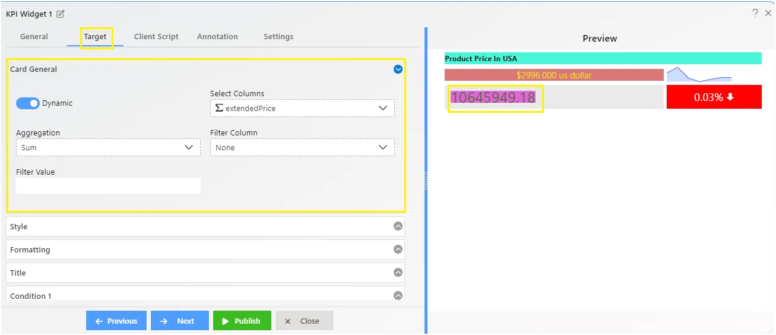
Task: Switch to the Target tab
Action: 95,36
